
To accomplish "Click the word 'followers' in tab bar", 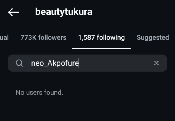I will pyautogui.click(x=52, y=37).
